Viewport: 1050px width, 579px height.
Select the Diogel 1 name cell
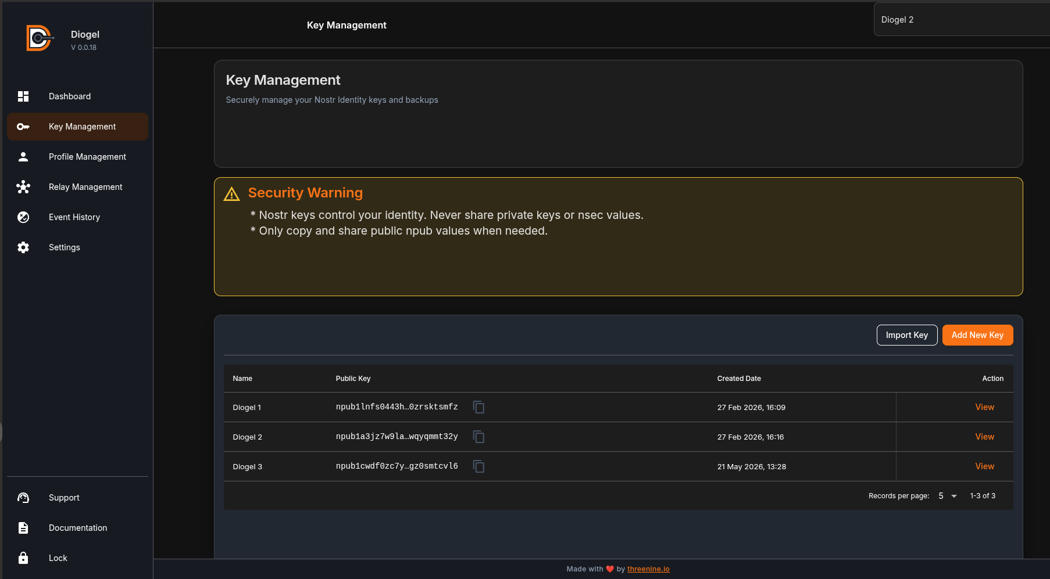tap(247, 408)
